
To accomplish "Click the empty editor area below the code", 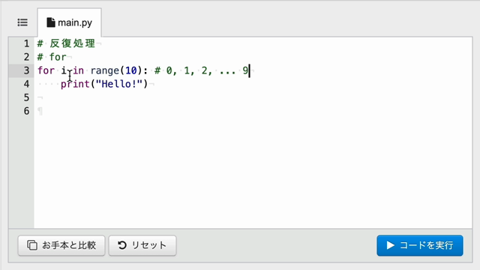I will tap(253, 172).
